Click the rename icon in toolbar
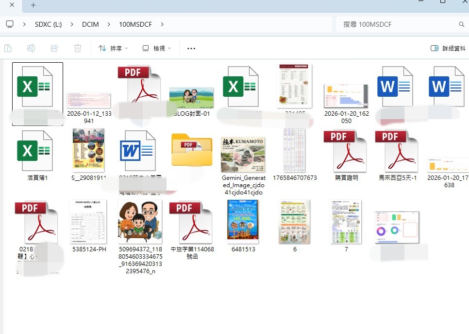Viewport: 469px width, 334px height. [x=31, y=48]
